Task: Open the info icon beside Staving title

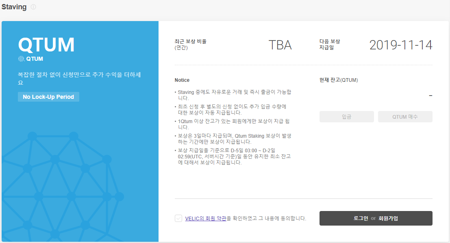Action: [x=33, y=7]
